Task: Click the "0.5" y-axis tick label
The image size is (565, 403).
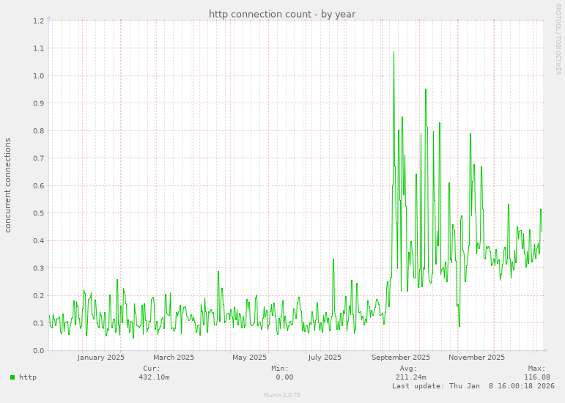Action: tap(39, 213)
